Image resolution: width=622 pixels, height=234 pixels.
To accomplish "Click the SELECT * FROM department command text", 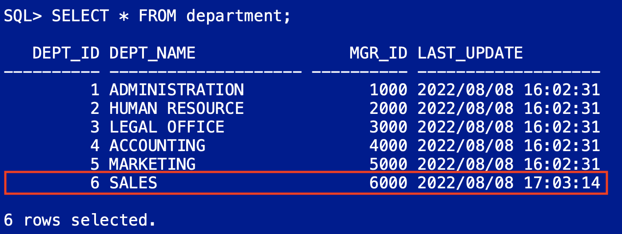I will 171,16.
